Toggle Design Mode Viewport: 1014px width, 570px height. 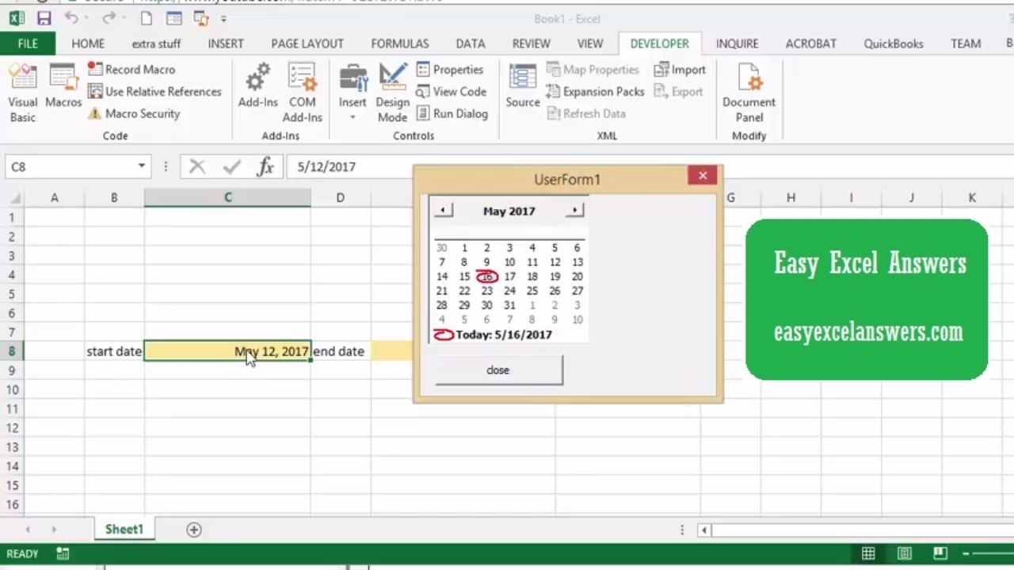pos(392,93)
